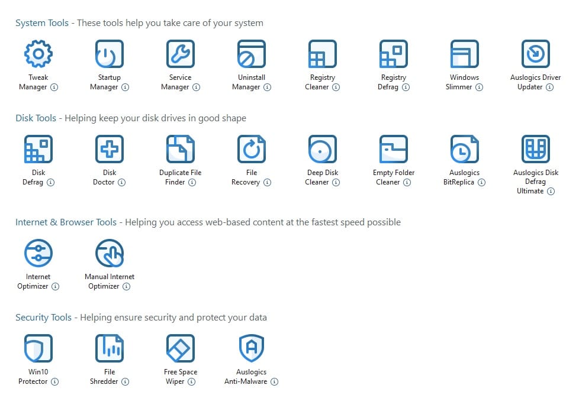View info about Auslogics Anti-Malware

click(274, 381)
